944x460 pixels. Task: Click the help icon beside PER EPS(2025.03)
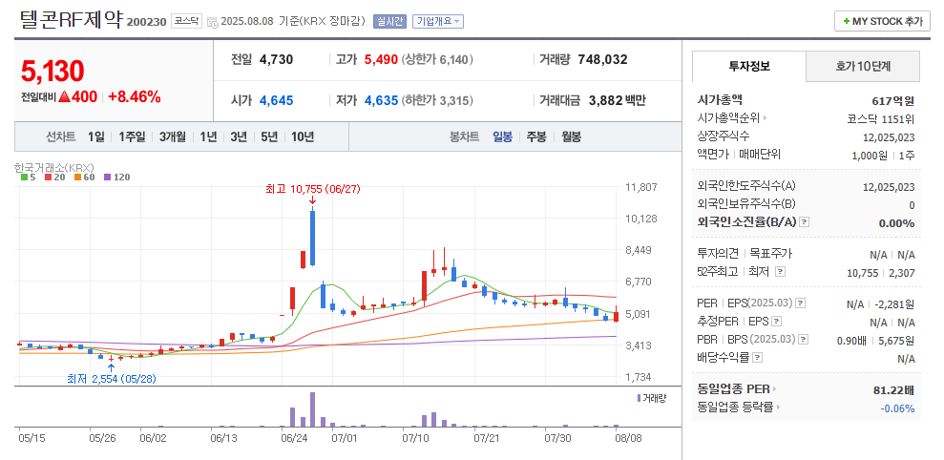[801, 303]
